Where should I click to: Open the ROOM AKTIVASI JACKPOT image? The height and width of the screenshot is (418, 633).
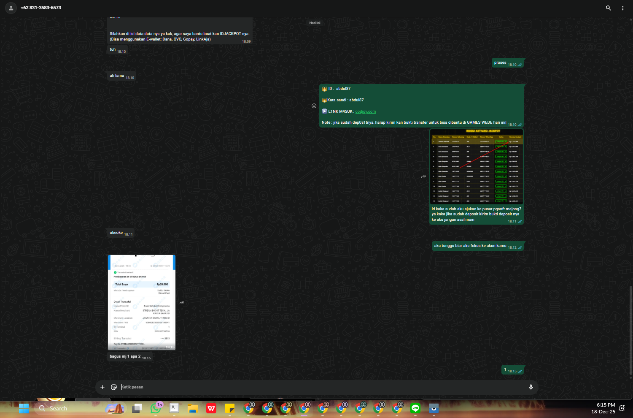(477, 167)
